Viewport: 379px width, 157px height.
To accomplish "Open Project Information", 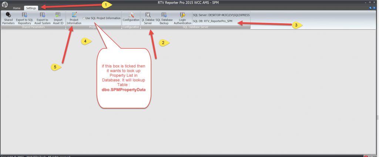I will (x=74, y=18).
